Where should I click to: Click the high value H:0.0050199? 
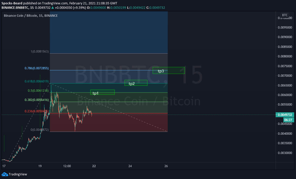pos(117,7)
